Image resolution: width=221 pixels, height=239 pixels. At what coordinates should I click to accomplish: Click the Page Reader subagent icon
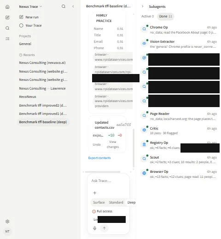(144, 115)
